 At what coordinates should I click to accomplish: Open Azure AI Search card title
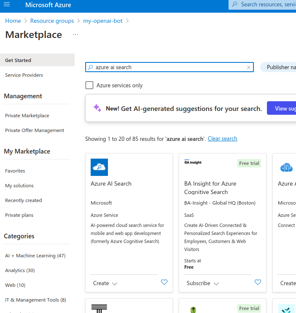[x=111, y=183]
